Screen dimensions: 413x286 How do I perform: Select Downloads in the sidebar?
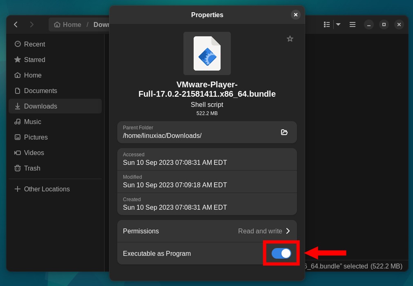tap(55, 106)
